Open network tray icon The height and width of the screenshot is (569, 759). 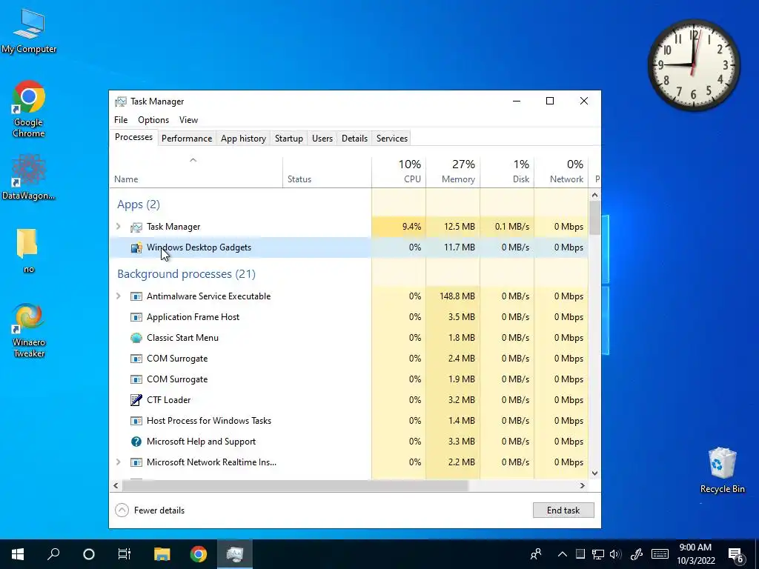click(598, 554)
